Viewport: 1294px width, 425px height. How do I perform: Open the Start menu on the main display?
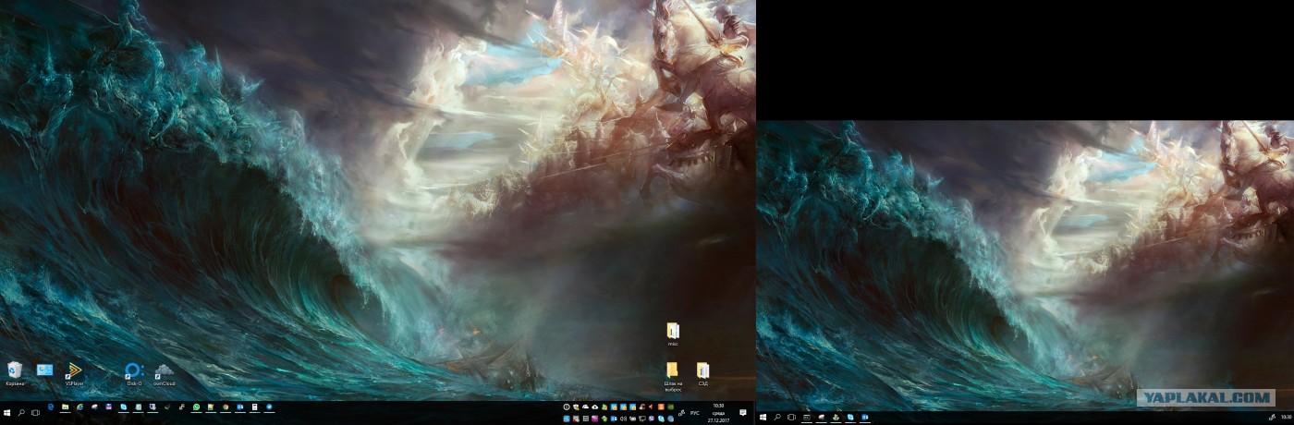7,412
